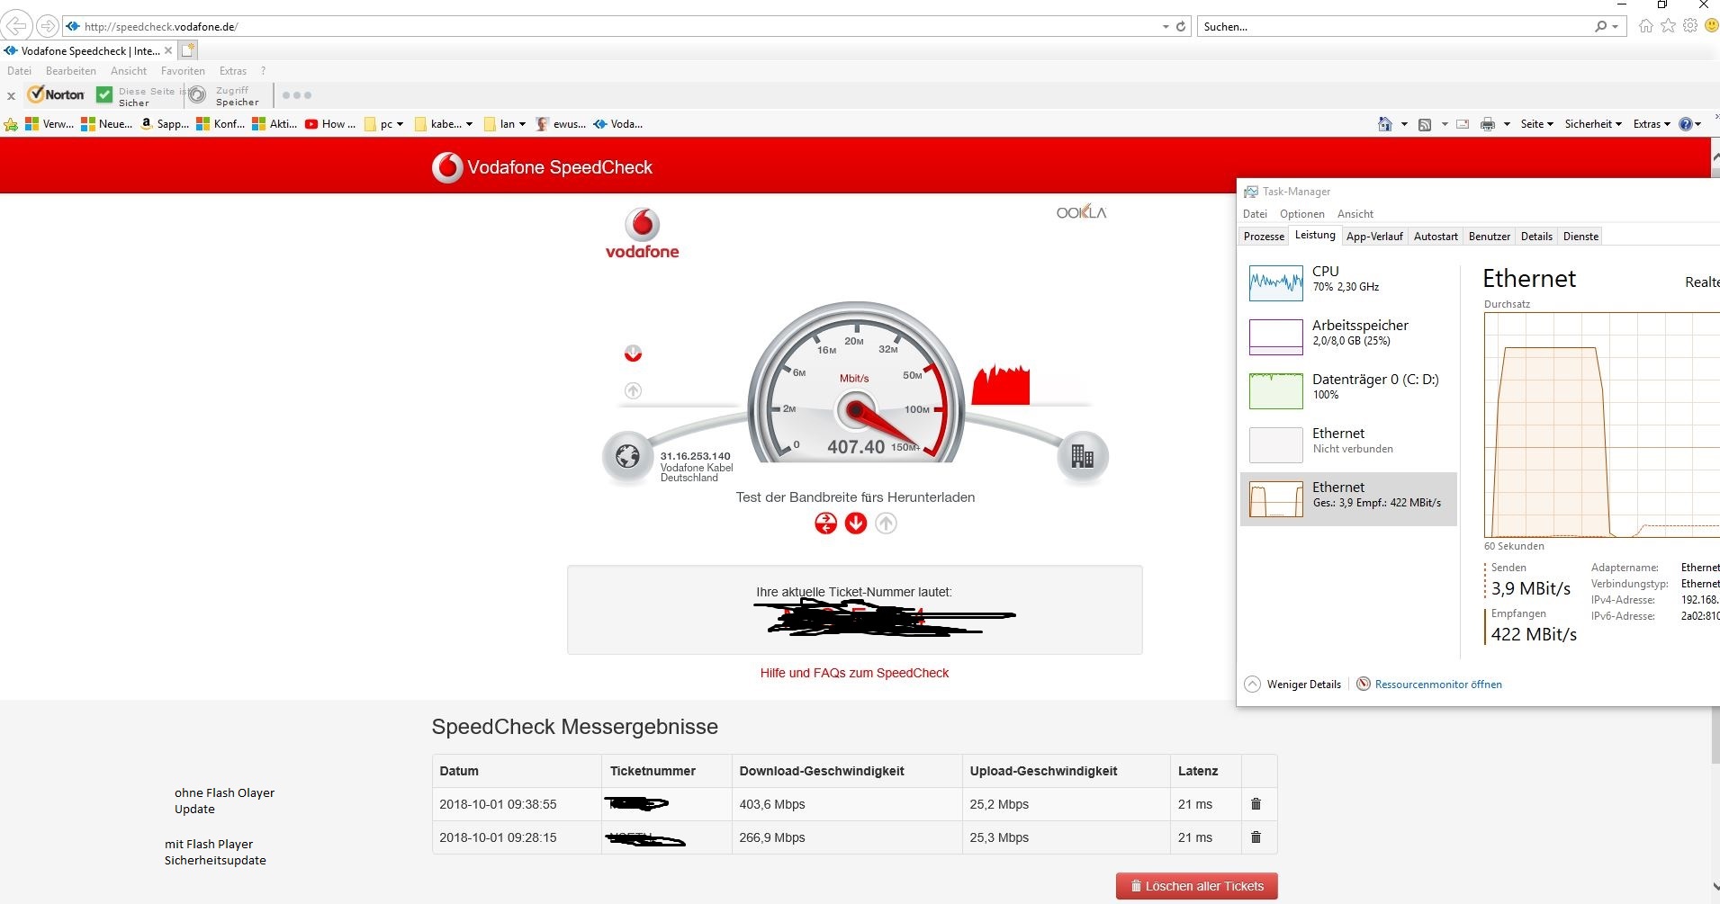
Task: Open the Voda... bookmark
Action: pos(617,124)
